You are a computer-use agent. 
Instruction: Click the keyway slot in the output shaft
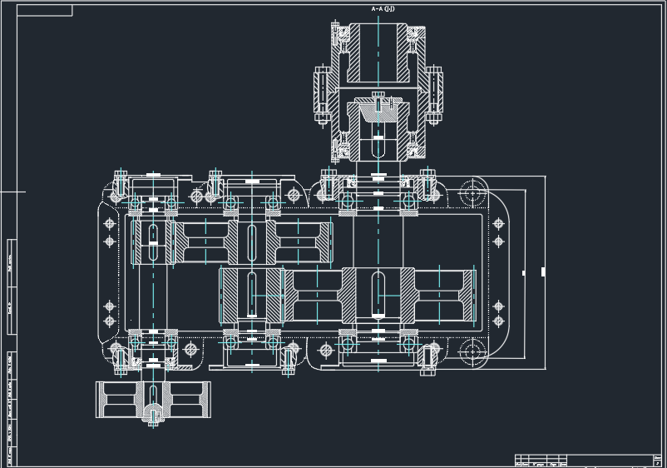coord(378,291)
